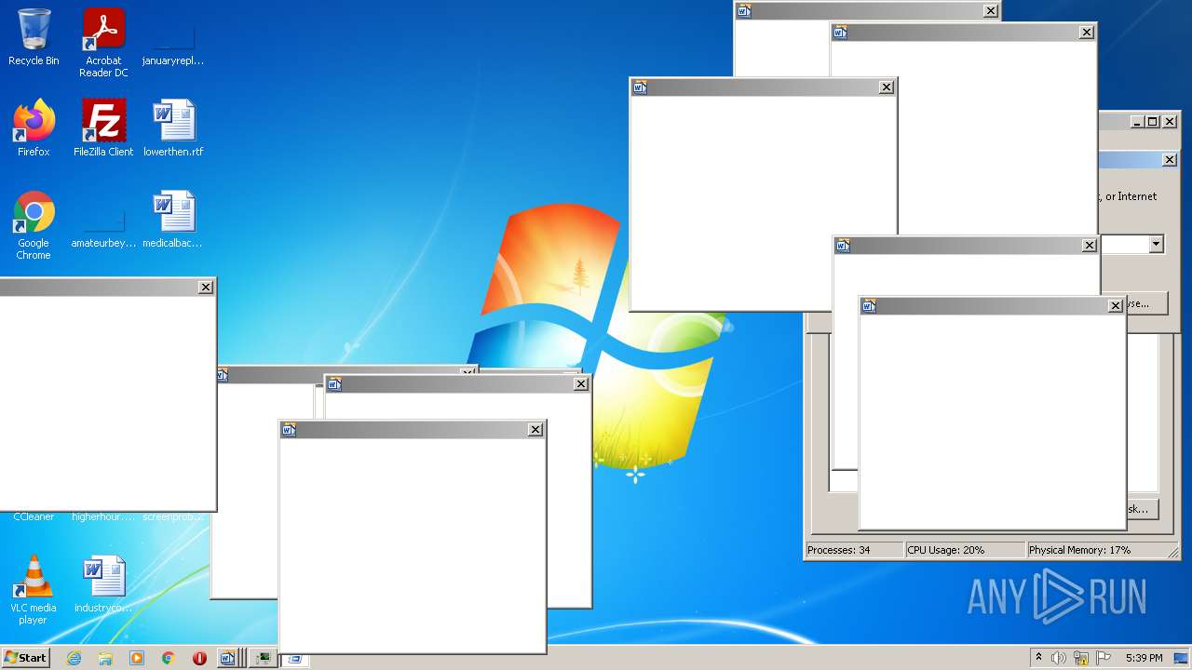Open the network status tray icon
This screenshot has height=670, width=1192.
click(1081, 658)
